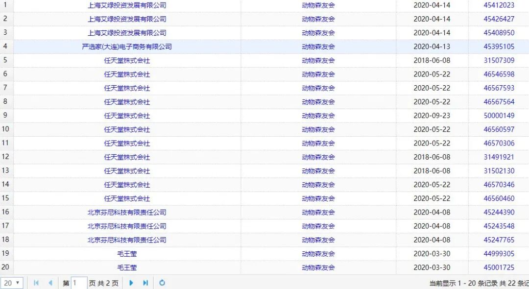Open registration number 46560597
The image size is (529, 289).
point(499,129)
